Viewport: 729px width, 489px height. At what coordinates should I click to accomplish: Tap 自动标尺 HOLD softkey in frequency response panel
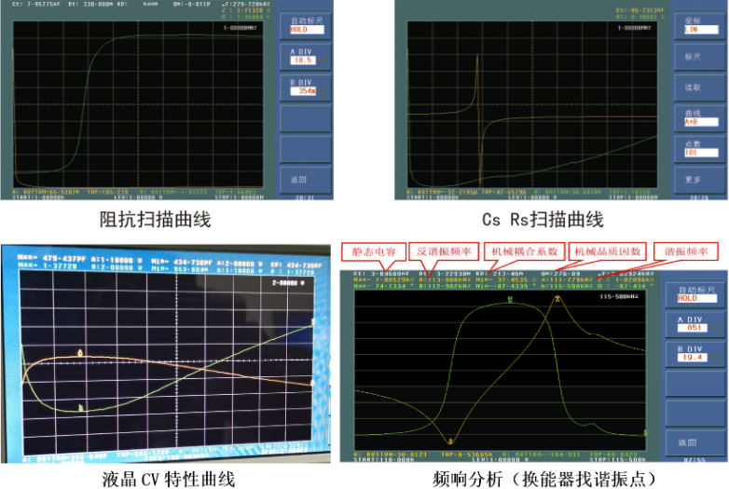(x=695, y=294)
